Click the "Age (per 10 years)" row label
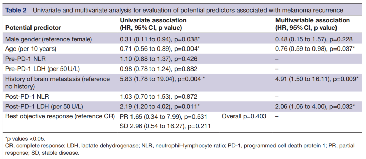Screen dimensions: 366x159 31,49
